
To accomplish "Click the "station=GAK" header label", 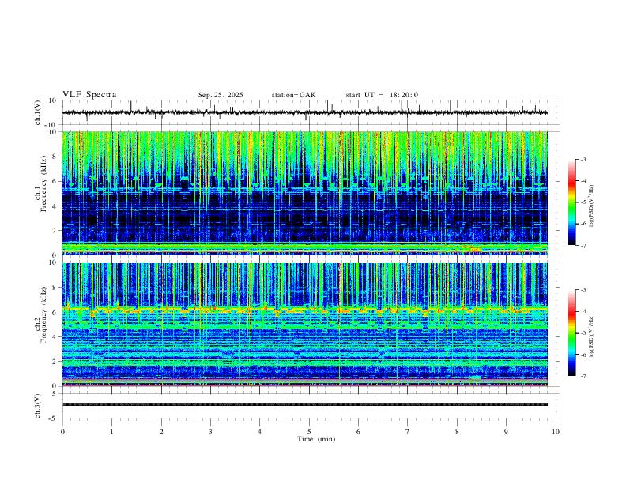I will (x=293, y=95).
